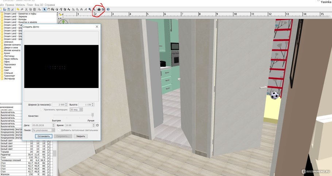Click the Increase text size icon

73,9
